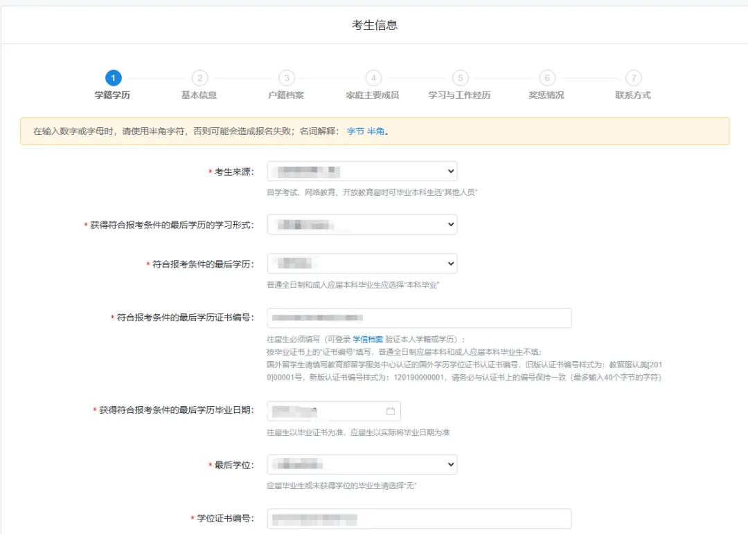
Task: Click the 考生信息 page heading
Action: 375,25
